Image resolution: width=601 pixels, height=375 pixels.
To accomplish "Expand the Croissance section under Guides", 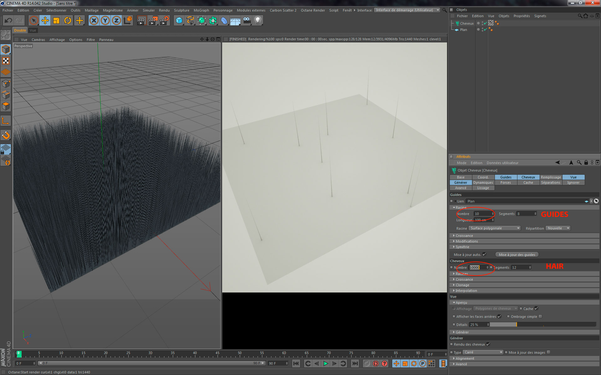I will click(525, 236).
